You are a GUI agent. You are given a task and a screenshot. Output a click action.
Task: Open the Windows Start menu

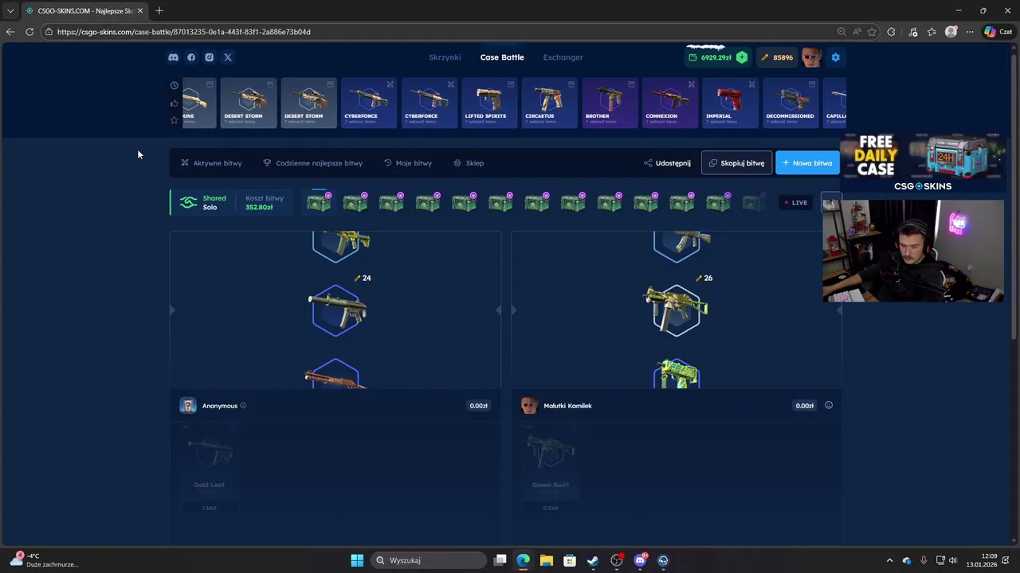point(357,560)
